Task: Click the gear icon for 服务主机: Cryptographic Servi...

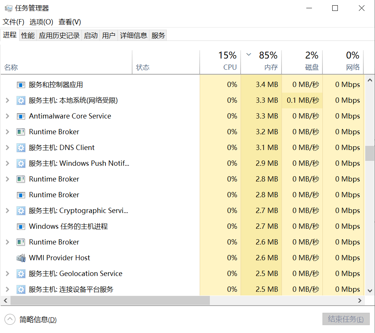Action: (21, 211)
